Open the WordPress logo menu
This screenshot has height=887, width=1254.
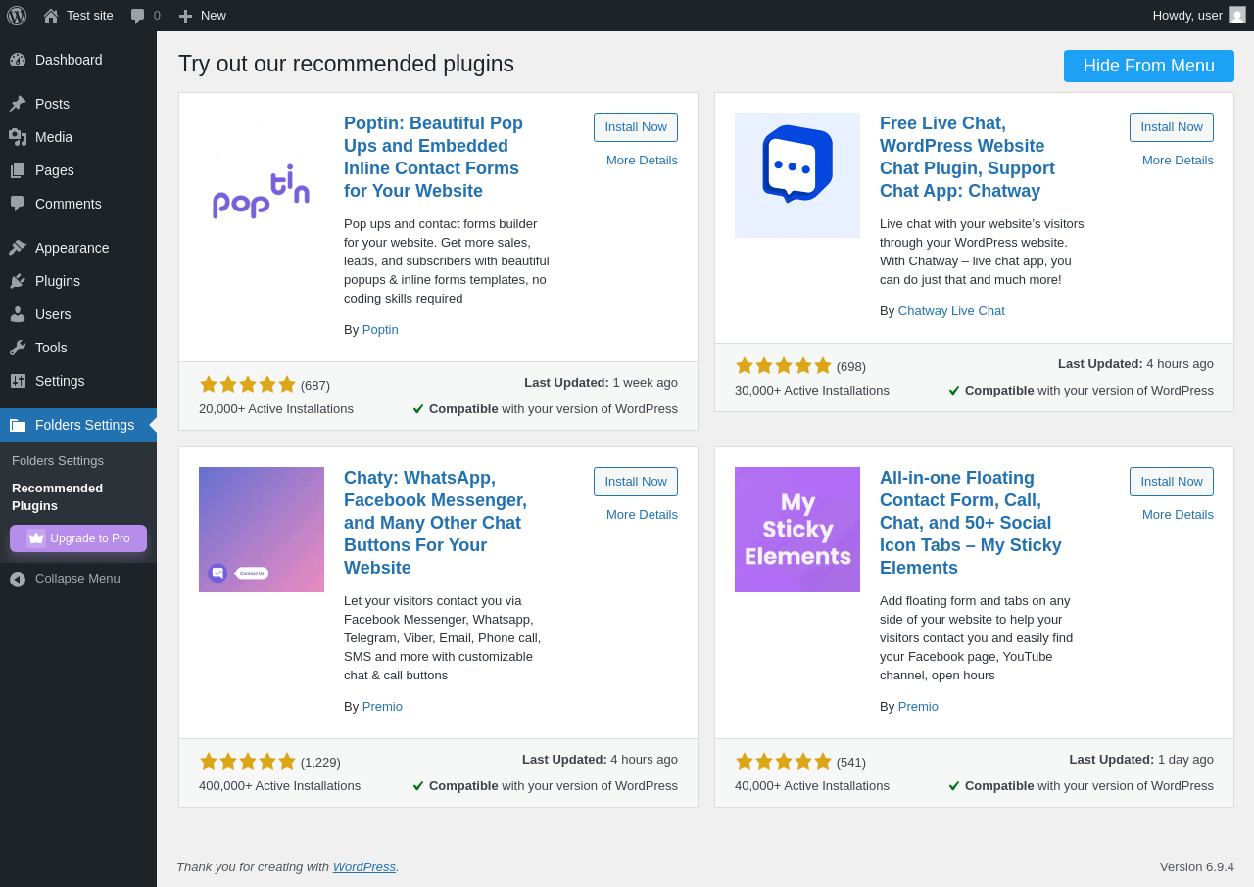17,16
